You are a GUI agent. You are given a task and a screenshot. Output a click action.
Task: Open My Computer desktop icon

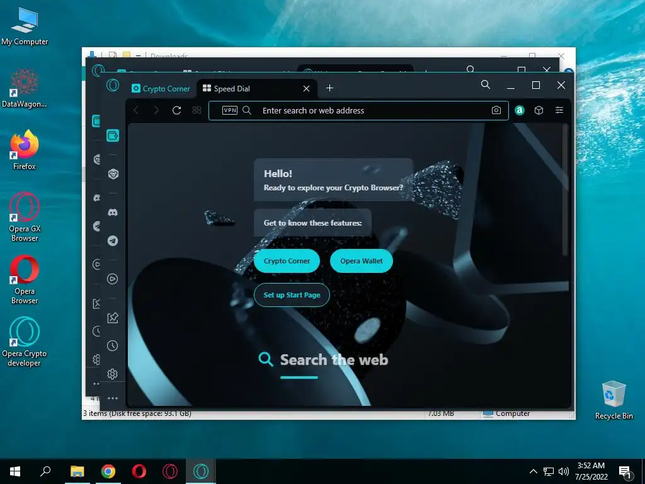point(25,26)
